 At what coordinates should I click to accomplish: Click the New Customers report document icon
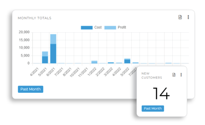(174, 75)
